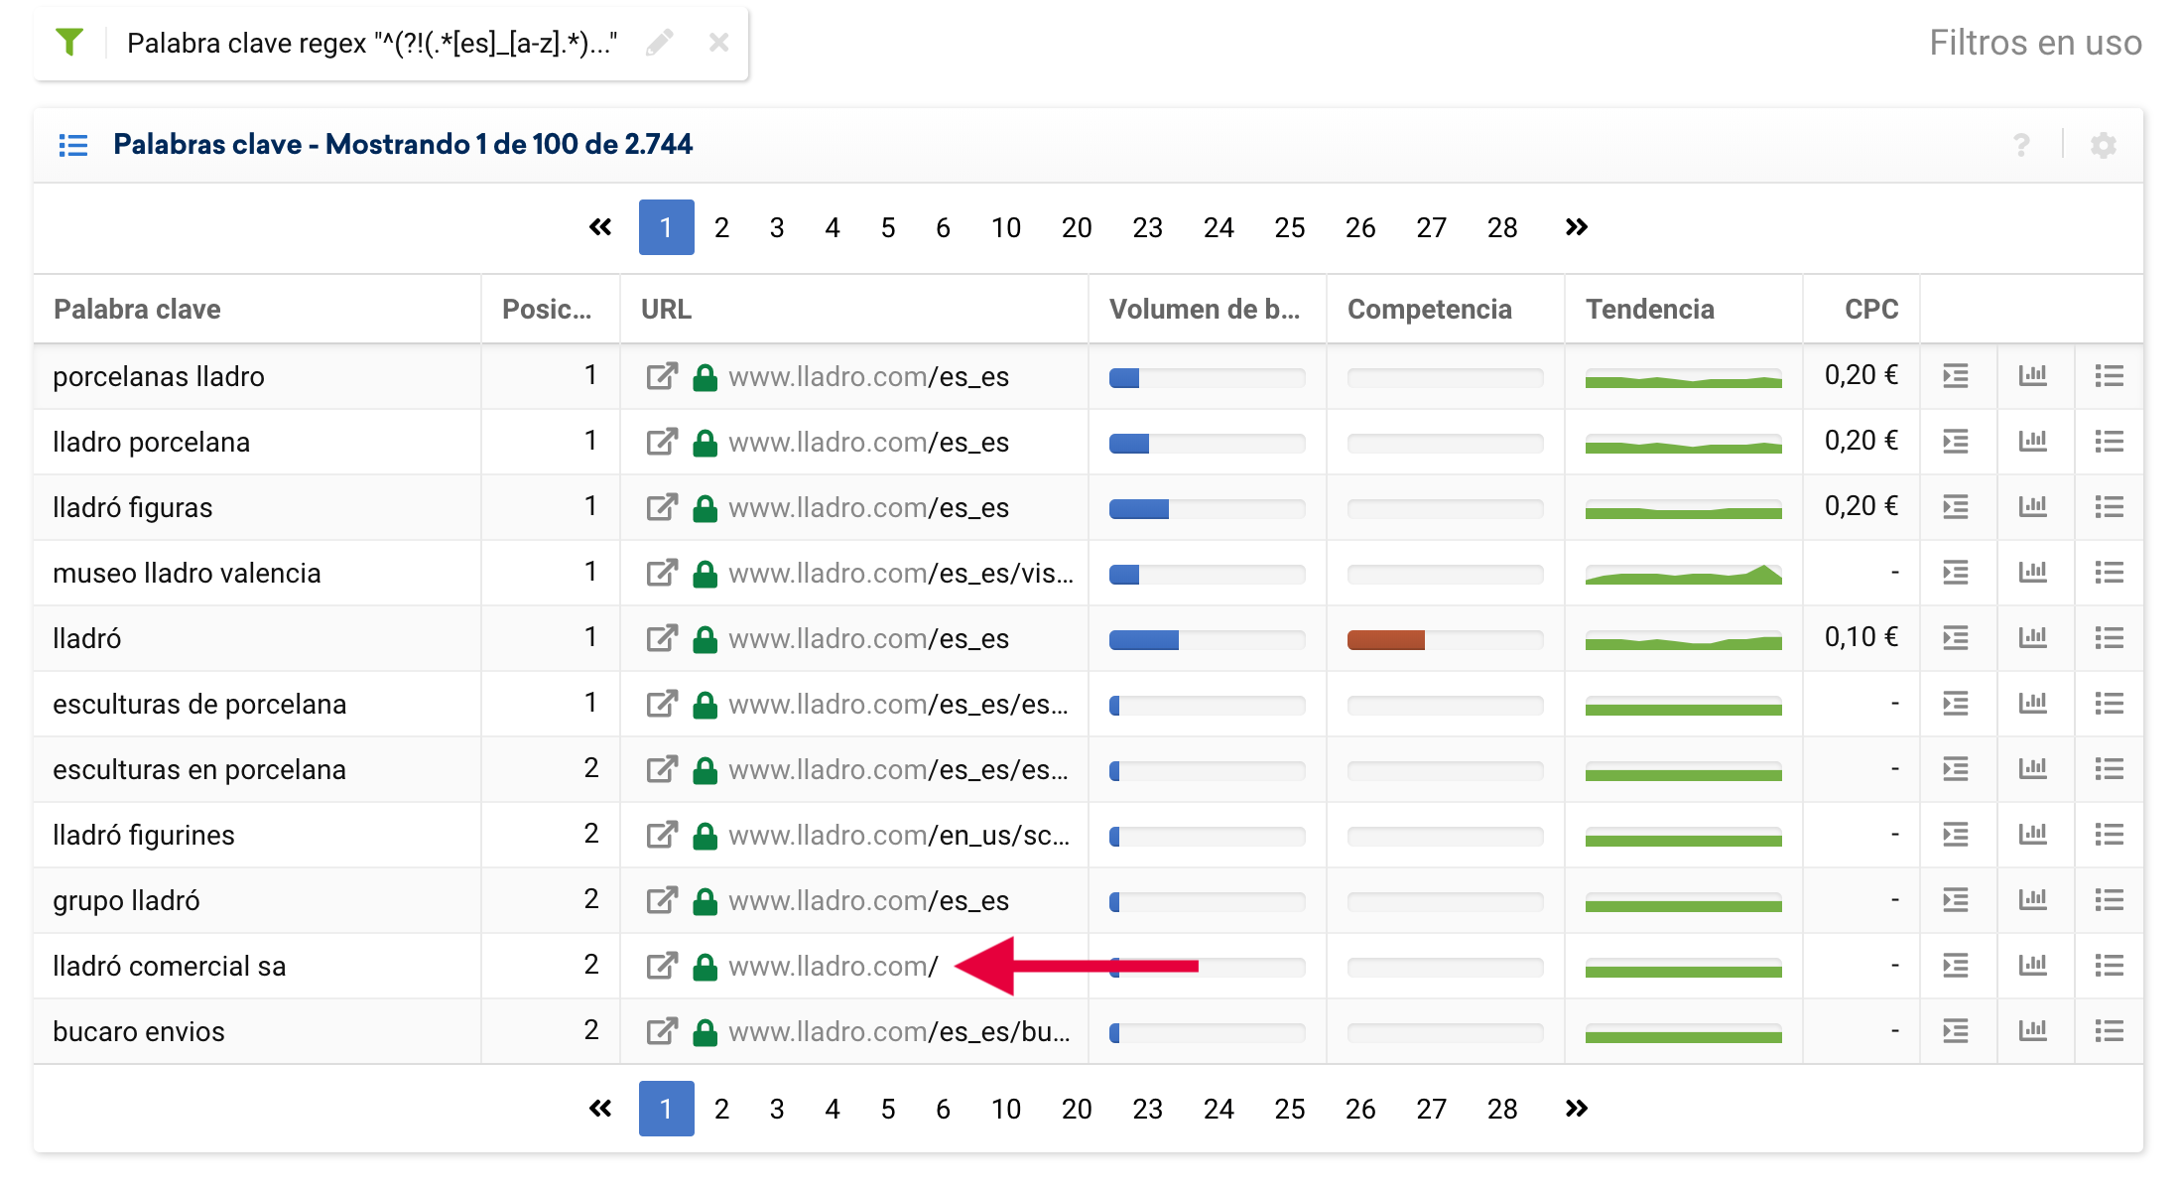2183x1191 pixels.
Task: Sort by URL column header
Action: pos(667,309)
